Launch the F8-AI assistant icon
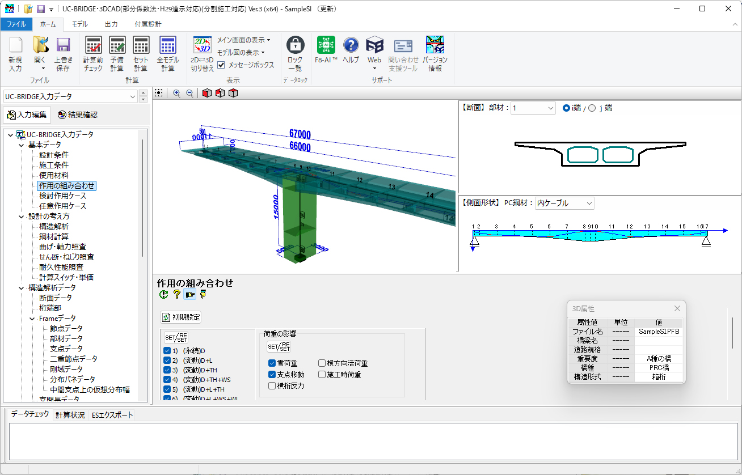 pos(326,45)
